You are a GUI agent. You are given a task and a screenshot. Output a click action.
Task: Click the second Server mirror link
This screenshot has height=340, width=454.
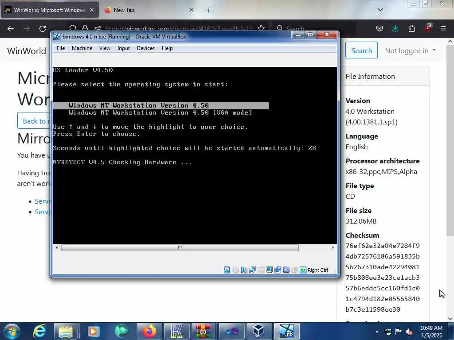click(42, 212)
